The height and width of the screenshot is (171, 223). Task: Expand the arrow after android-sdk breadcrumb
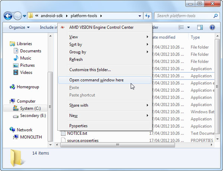pyautogui.click(x=67, y=16)
